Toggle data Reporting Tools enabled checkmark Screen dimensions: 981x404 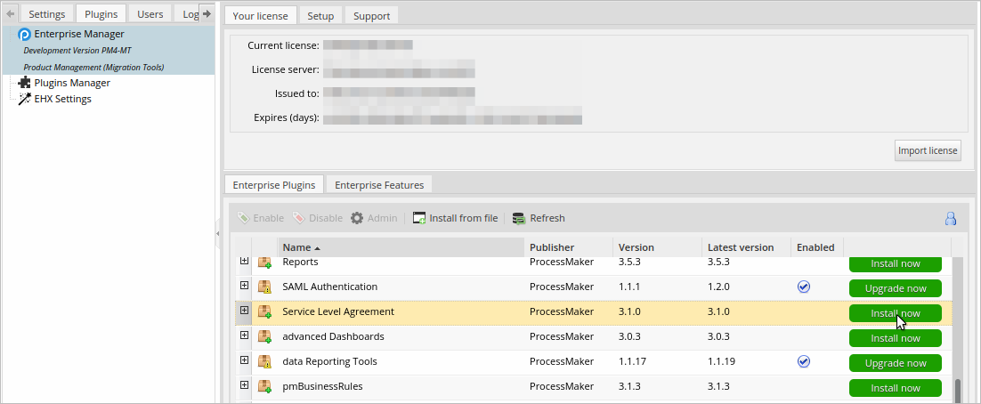point(804,361)
